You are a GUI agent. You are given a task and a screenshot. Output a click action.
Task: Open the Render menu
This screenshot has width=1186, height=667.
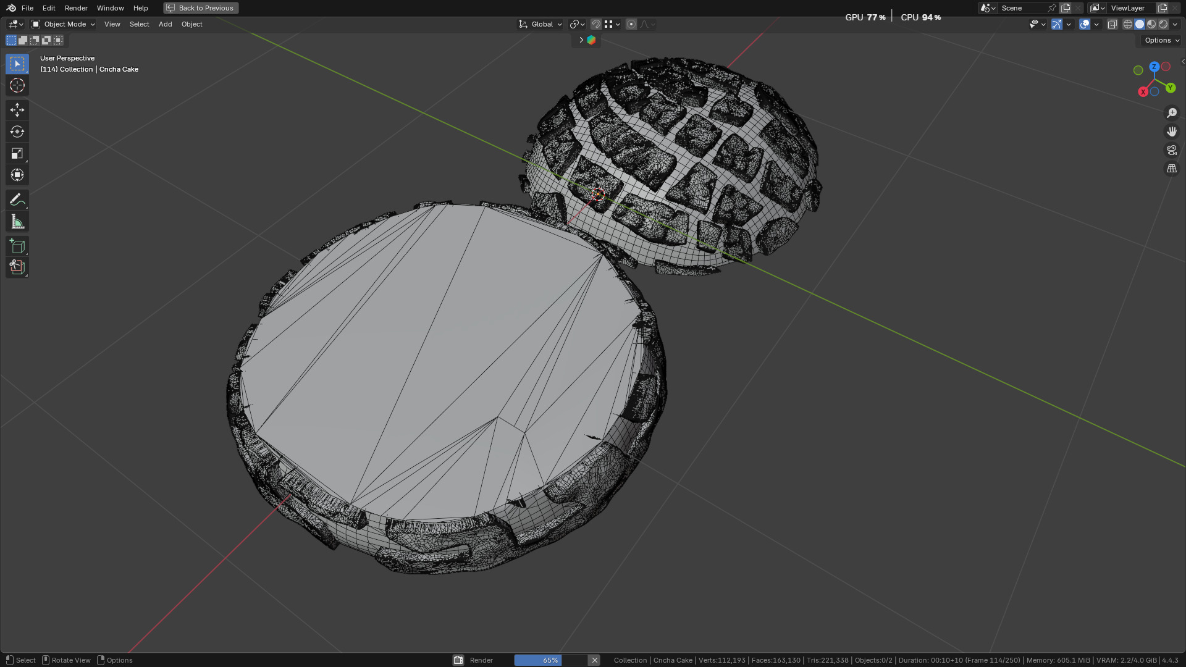pyautogui.click(x=76, y=8)
